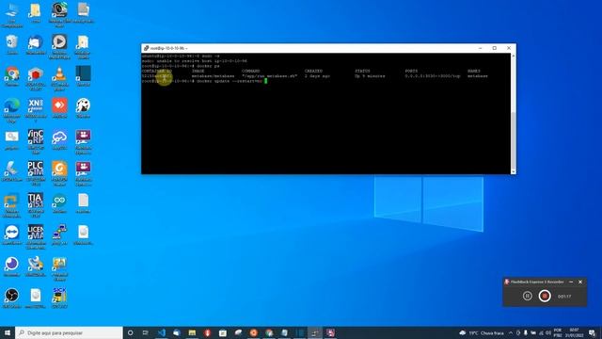The height and width of the screenshot is (339, 602).
Task: Stop recording with the red button
Action: 545,296
